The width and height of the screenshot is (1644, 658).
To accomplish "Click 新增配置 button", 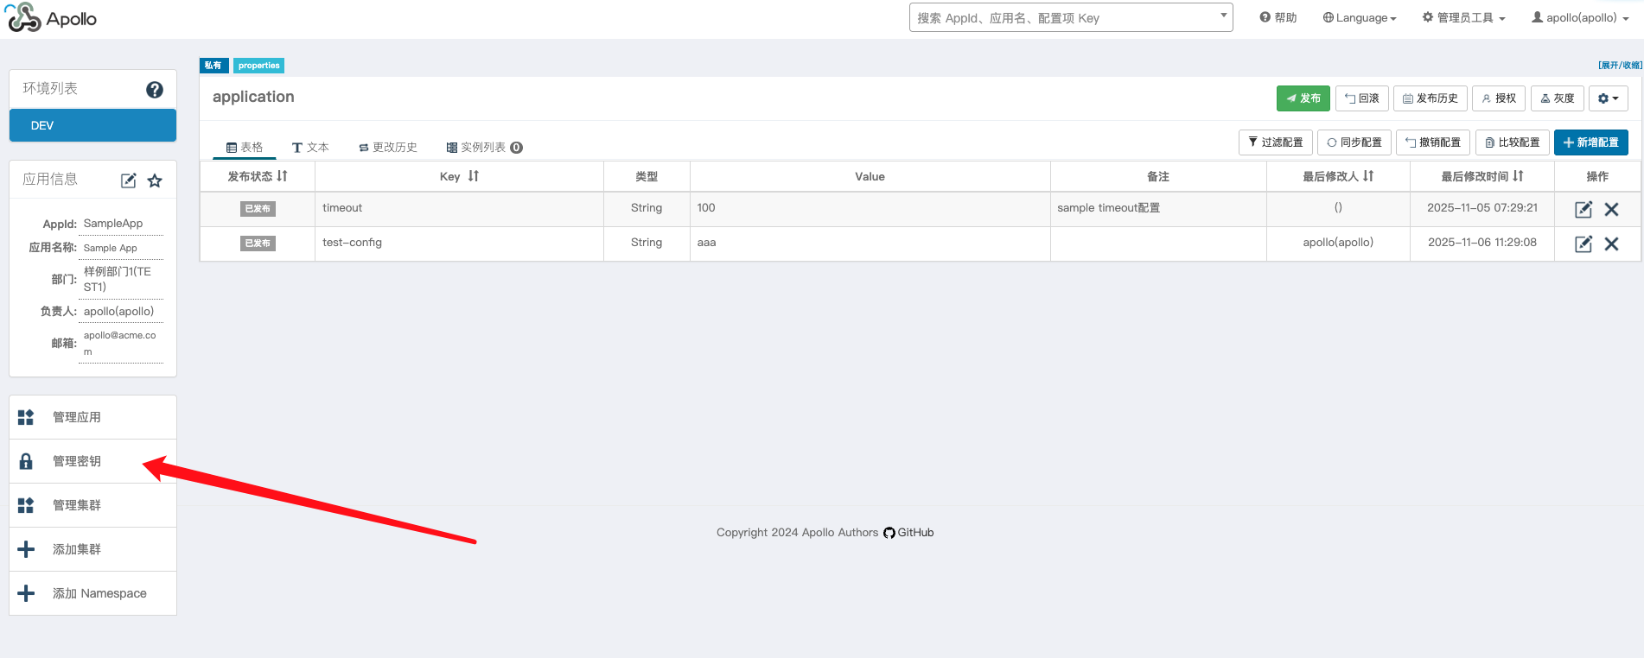I will coord(1591,142).
